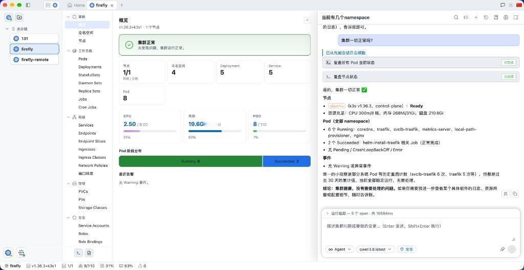Image resolution: width=524 pixels, height=270 pixels.
Task: Toggle the 安全 safe mode chip
Action: point(407,249)
